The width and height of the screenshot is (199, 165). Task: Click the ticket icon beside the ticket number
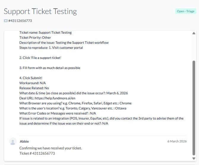[x=6, y=21]
